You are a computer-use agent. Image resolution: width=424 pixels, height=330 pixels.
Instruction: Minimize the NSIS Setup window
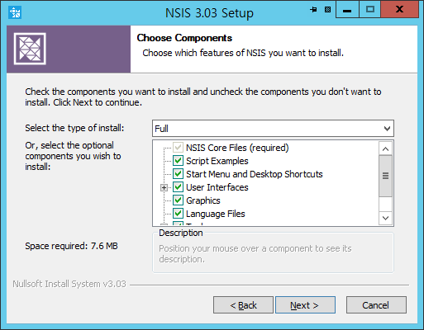347,10
